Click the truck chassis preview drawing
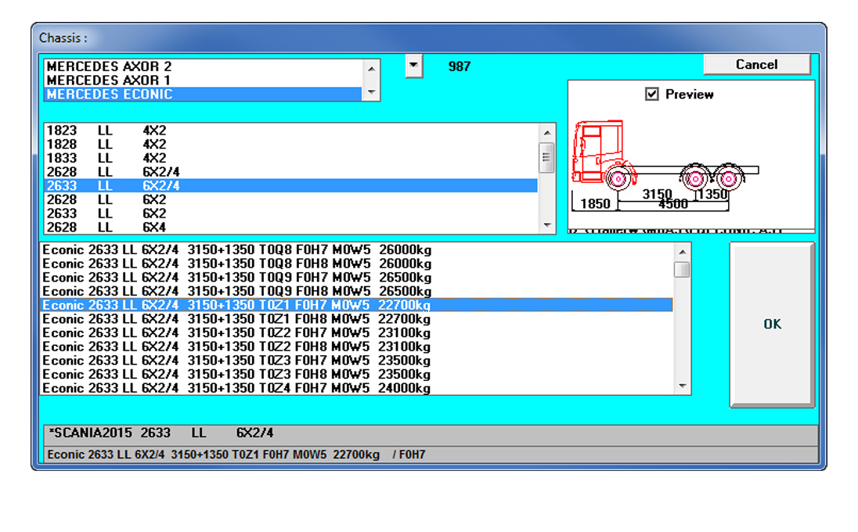 665,165
